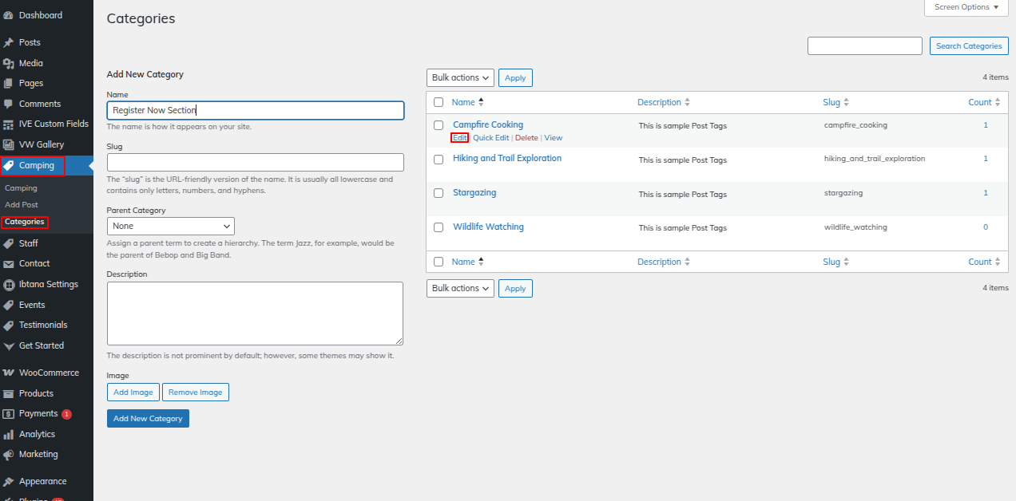The image size is (1016, 501).
Task: Click the Marketing megaphone icon
Action: tap(9, 455)
